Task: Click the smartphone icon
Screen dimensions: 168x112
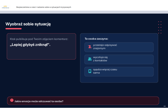Action: 90,71
